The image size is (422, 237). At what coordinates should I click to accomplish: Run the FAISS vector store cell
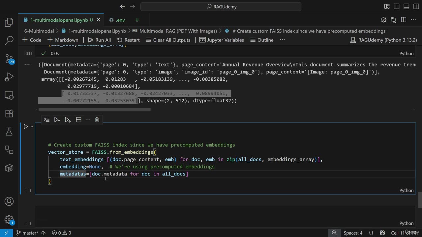pos(26,126)
